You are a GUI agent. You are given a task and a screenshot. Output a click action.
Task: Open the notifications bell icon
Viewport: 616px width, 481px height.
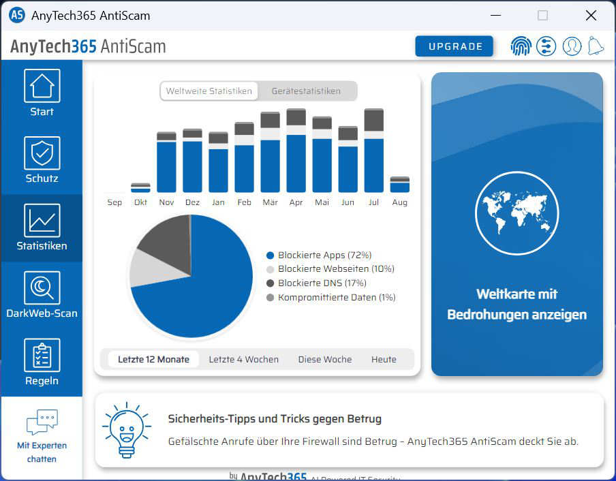point(596,46)
